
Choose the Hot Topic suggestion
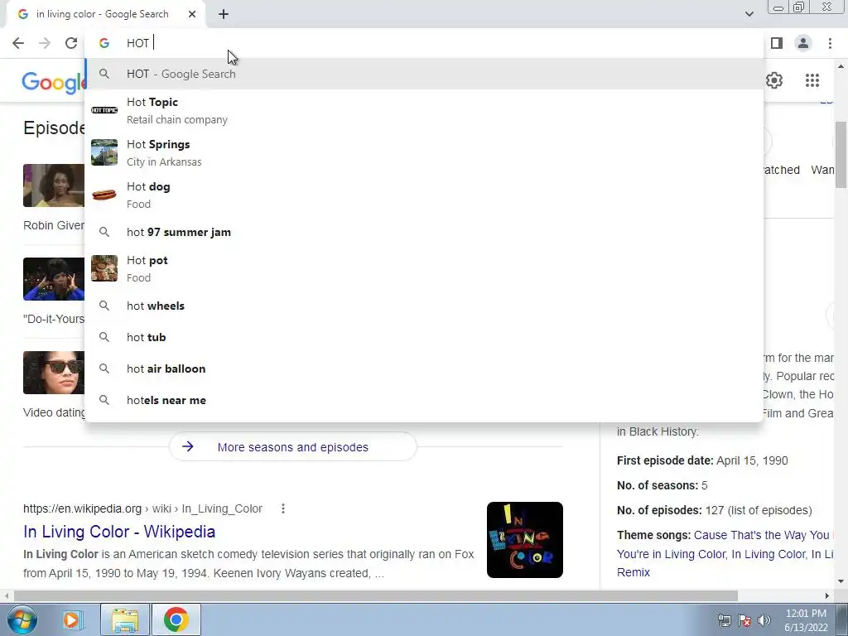click(x=424, y=110)
